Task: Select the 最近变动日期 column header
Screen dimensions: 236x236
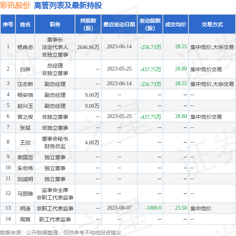Action: [x=119, y=25]
